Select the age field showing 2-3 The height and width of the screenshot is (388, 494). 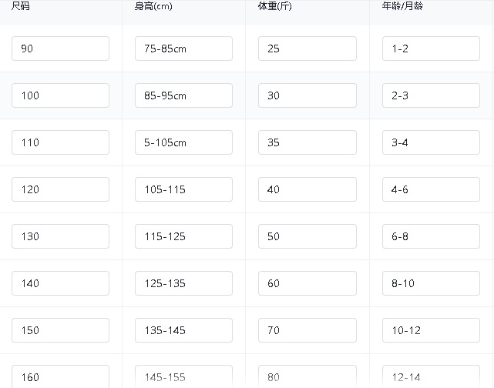click(431, 95)
